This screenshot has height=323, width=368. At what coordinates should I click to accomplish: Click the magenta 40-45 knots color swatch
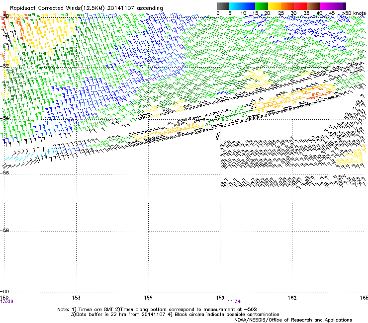(326, 6)
